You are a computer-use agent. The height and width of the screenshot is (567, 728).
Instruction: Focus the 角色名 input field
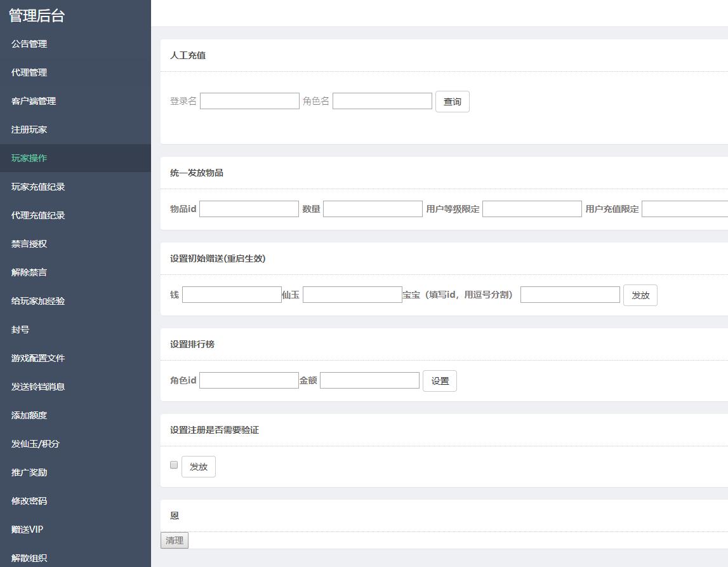click(x=382, y=101)
